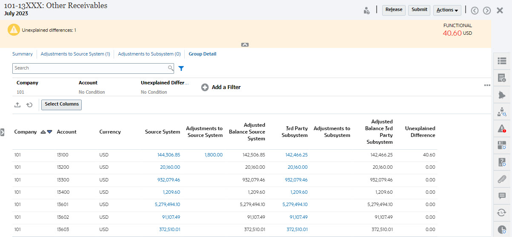
Task: Open the Properties list icon in sidebar
Action: pos(501,61)
